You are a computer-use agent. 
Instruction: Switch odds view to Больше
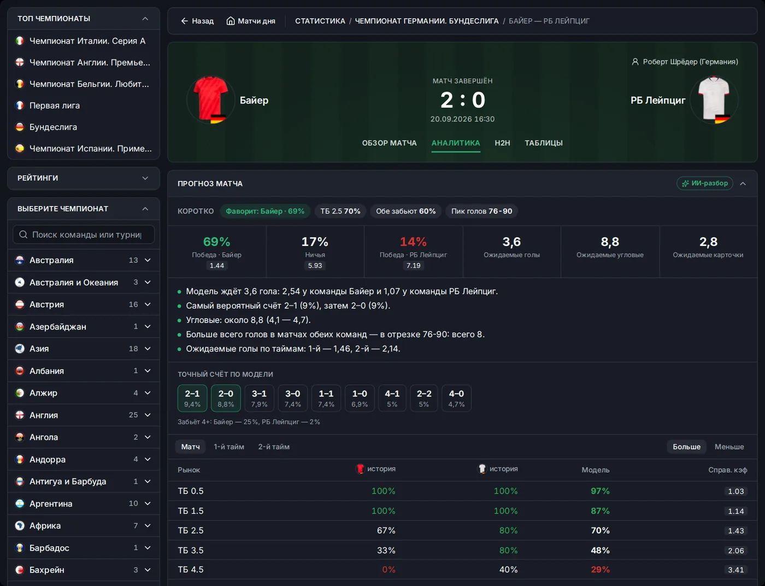pos(686,447)
